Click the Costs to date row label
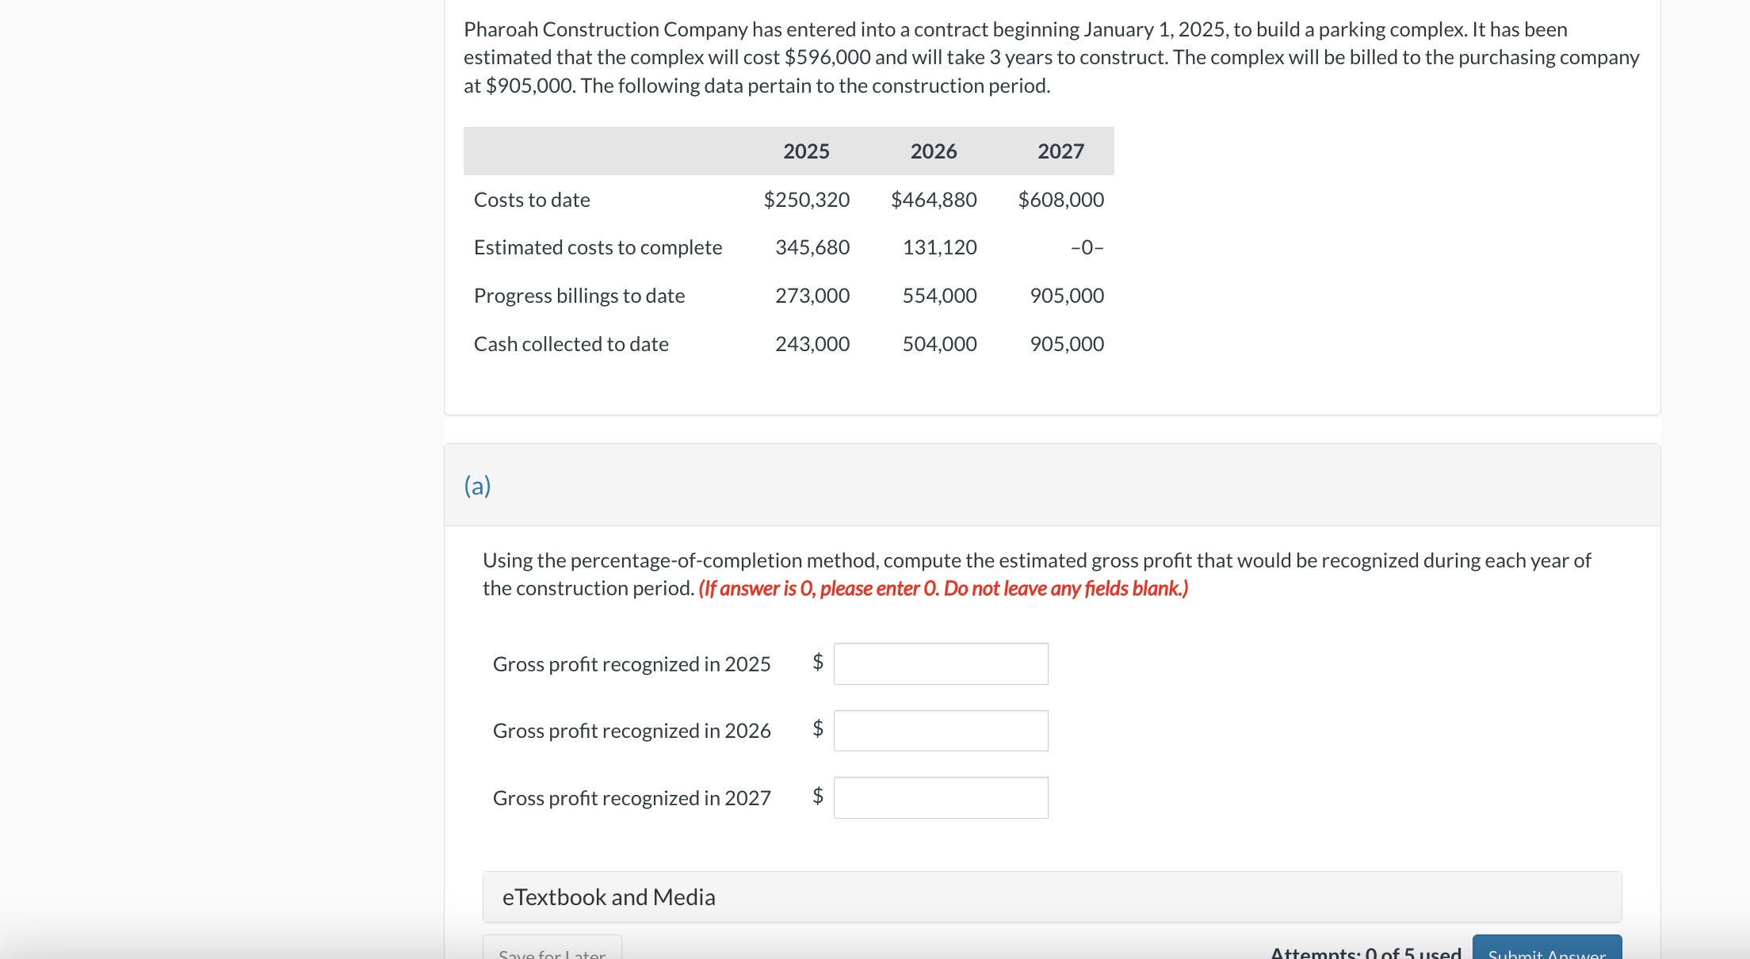This screenshot has height=959, width=1750. 532,200
